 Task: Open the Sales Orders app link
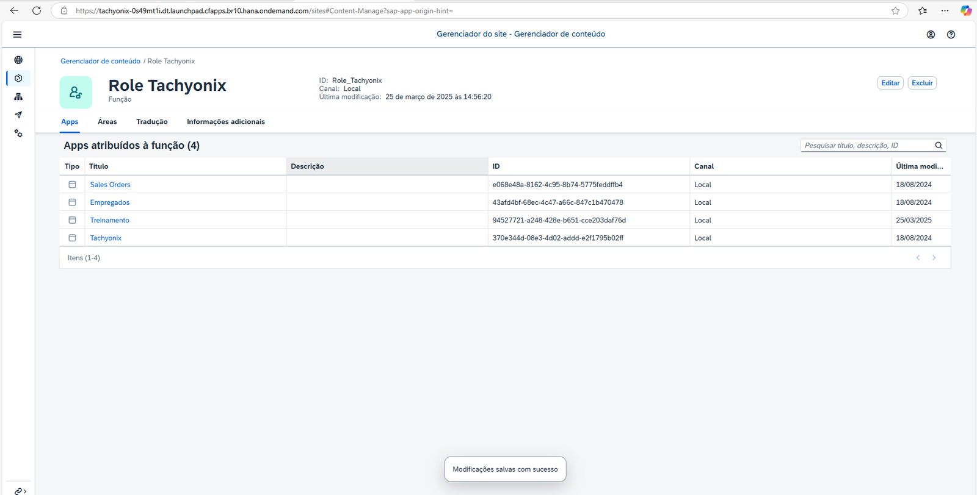point(111,185)
